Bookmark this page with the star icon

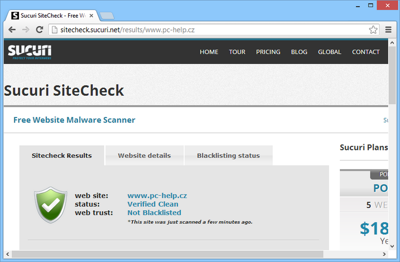click(x=373, y=30)
